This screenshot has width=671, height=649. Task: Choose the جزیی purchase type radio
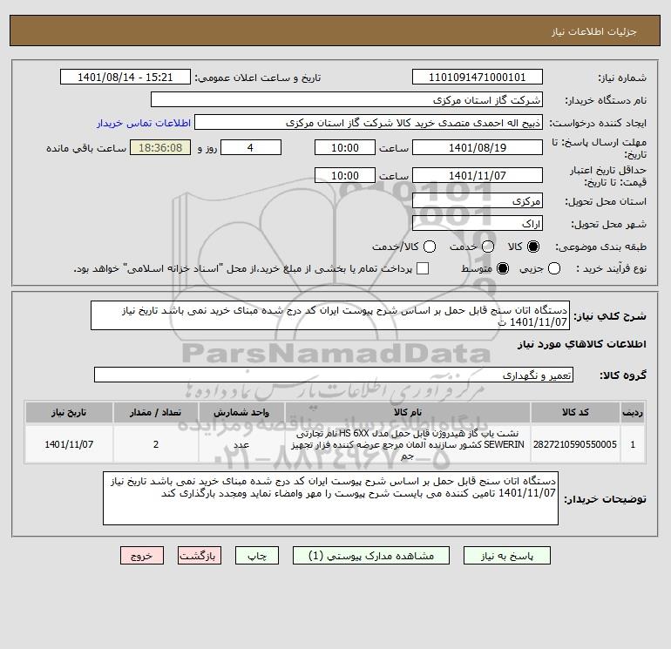pyautogui.click(x=554, y=268)
